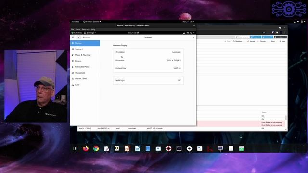Click Activities in the guest VM top bar

tap(77, 33)
